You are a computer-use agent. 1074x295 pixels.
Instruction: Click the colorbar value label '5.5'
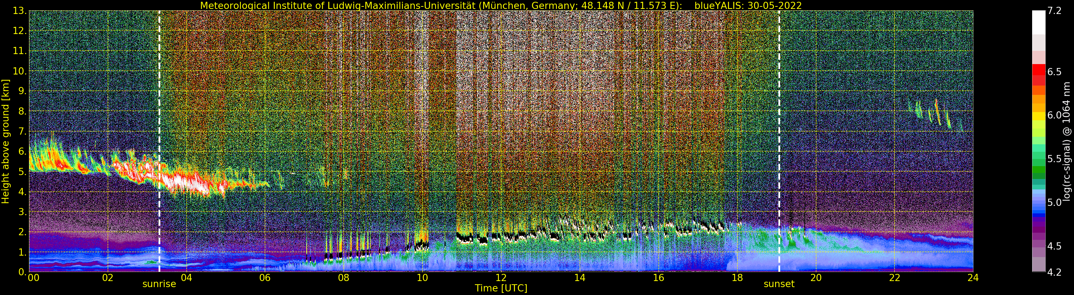click(x=1054, y=159)
